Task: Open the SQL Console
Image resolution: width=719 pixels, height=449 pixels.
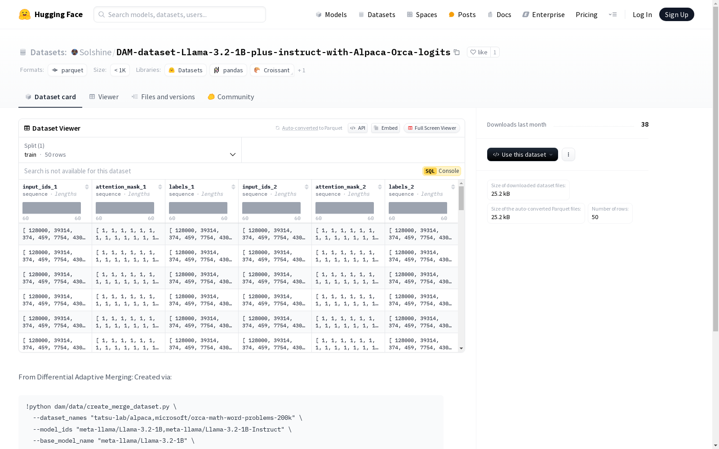Action: [442, 171]
